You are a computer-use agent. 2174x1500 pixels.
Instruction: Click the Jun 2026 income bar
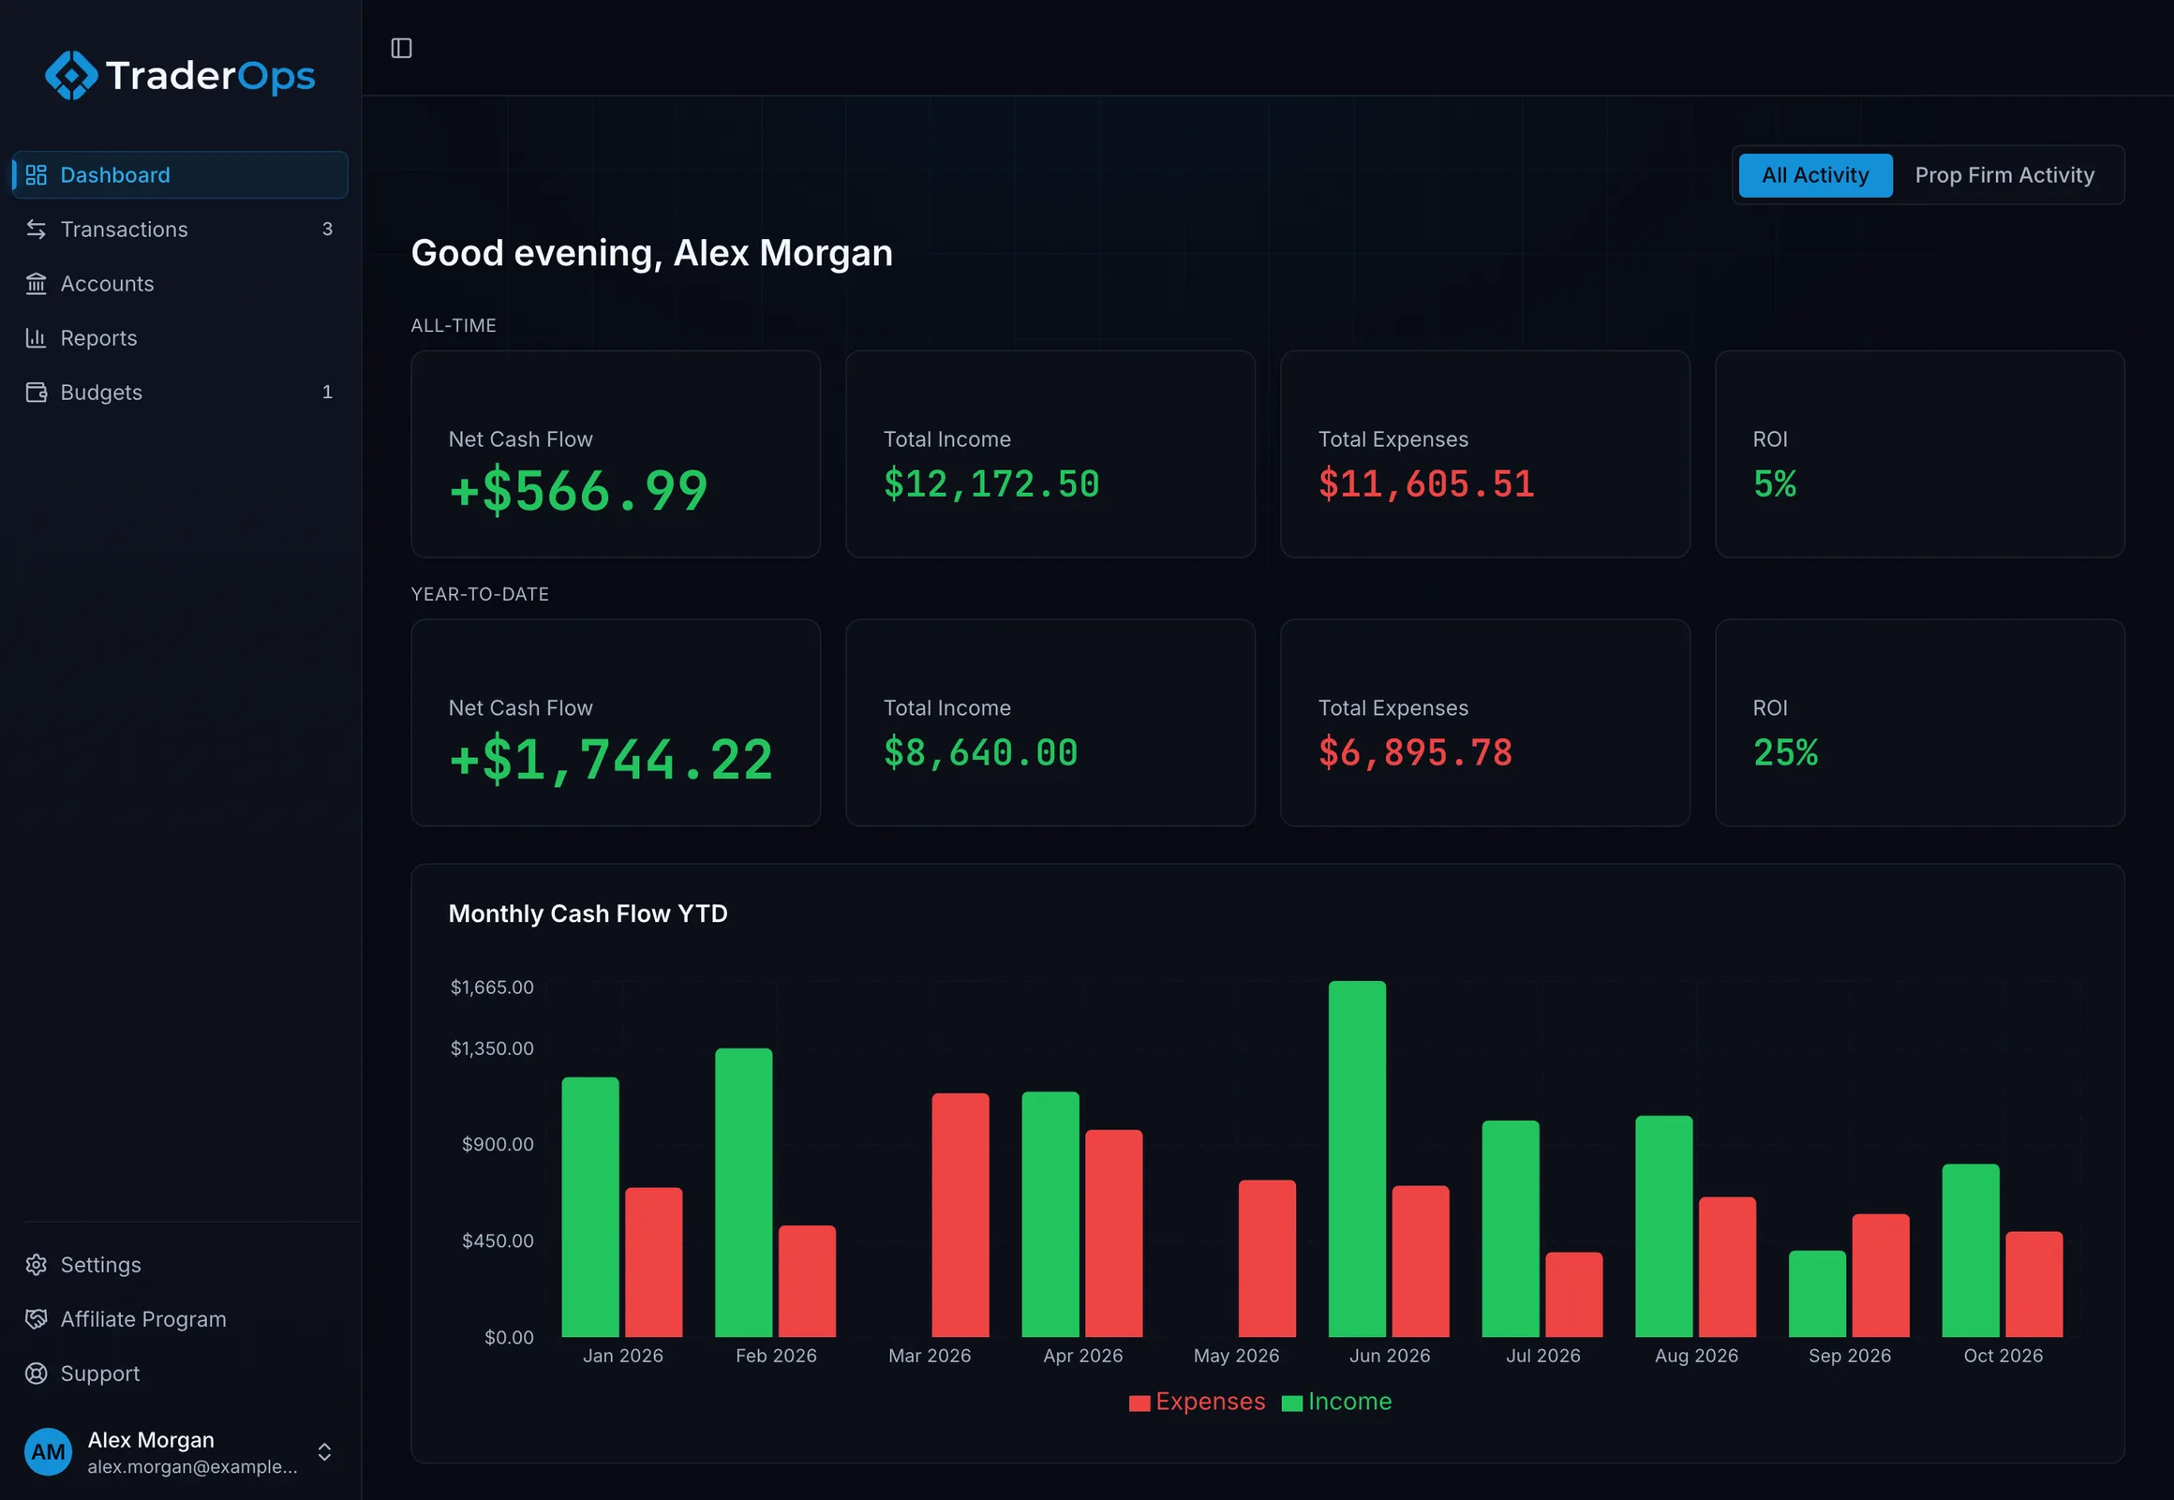click(x=1356, y=1159)
